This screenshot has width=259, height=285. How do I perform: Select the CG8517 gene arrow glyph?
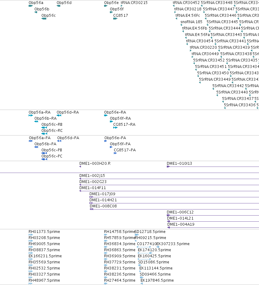[115, 19]
